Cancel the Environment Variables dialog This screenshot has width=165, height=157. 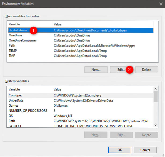coord(145,149)
